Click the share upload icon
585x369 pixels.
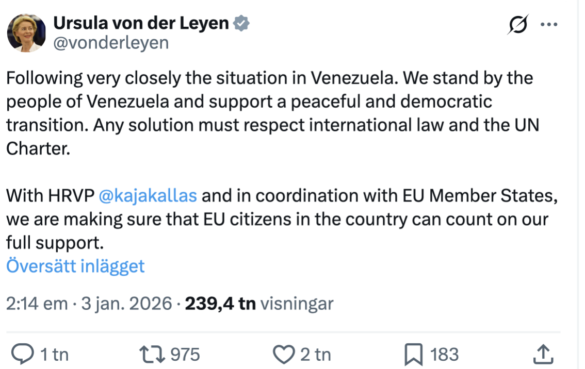[x=543, y=354]
